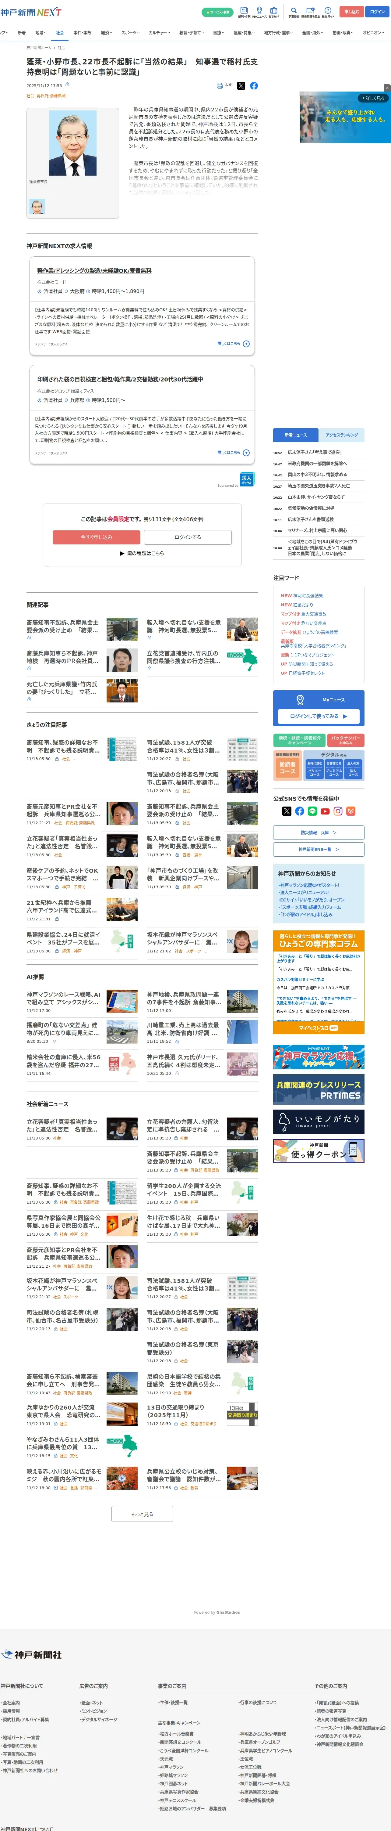Expand the 教育・子育て menu dropdown
Image resolution: width=391 pixels, height=1831 pixels.
pyautogui.click(x=192, y=33)
